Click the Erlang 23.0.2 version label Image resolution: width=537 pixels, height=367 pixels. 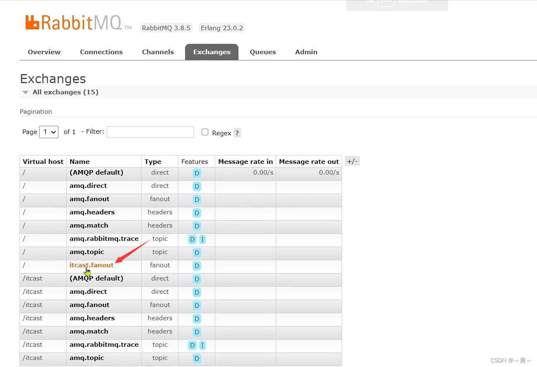click(222, 28)
